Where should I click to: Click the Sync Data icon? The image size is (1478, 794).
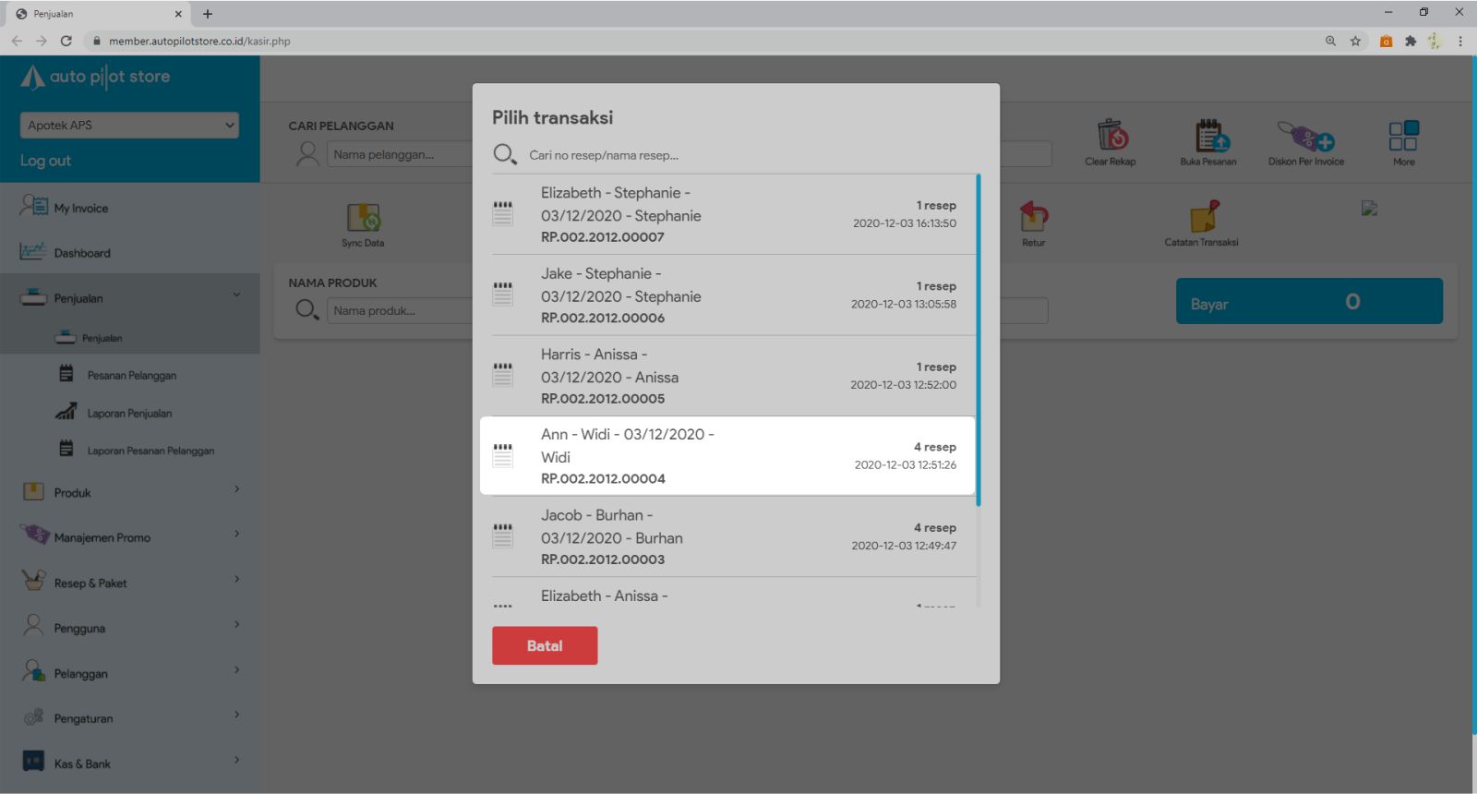pos(363,219)
